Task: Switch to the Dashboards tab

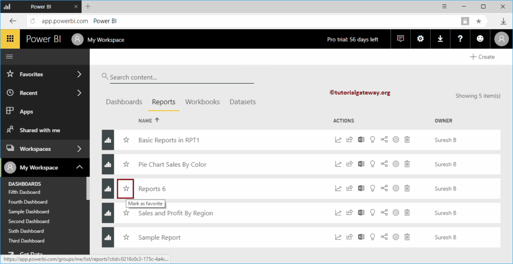Action: 124,102
